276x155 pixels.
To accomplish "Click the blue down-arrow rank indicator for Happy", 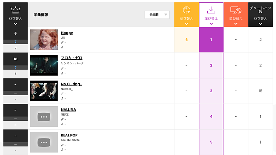I will pyautogui.click(x=15, y=42).
